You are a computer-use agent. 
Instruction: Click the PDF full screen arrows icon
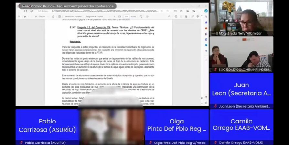click(192, 17)
